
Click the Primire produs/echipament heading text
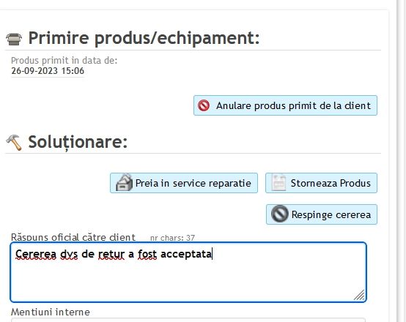click(144, 38)
